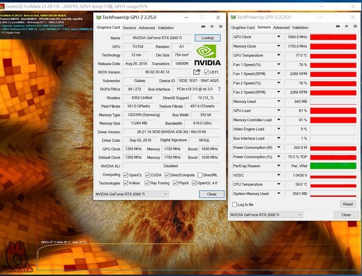
Task: Toggle the Vulkan checkbox
Action: pyautogui.click(x=126, y=183)
